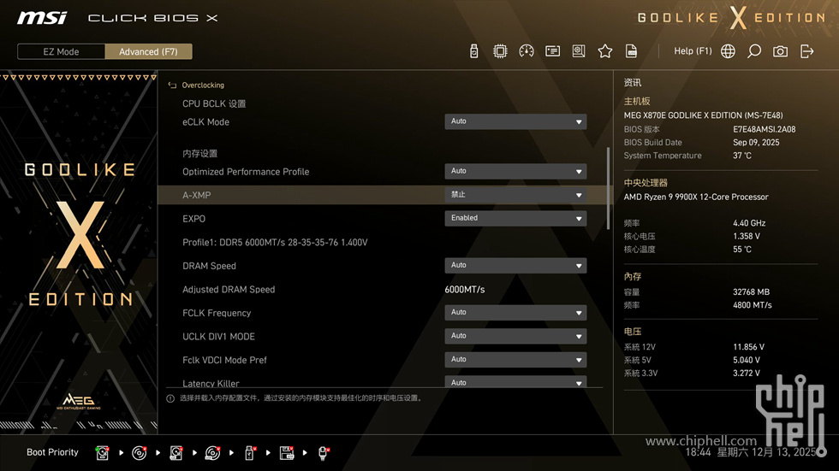Go back via Overclocking breadcrumb
This screenshot has width=839, height=471.
pos(202,85)
